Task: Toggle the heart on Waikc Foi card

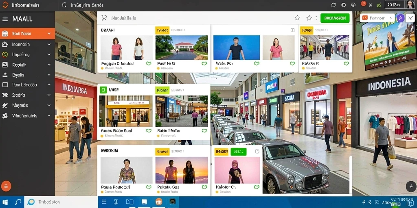Action: (257, 63)
